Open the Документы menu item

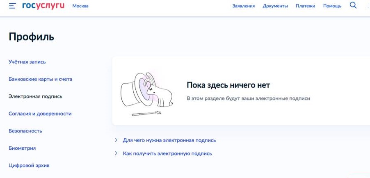click(x=275, y=6)
